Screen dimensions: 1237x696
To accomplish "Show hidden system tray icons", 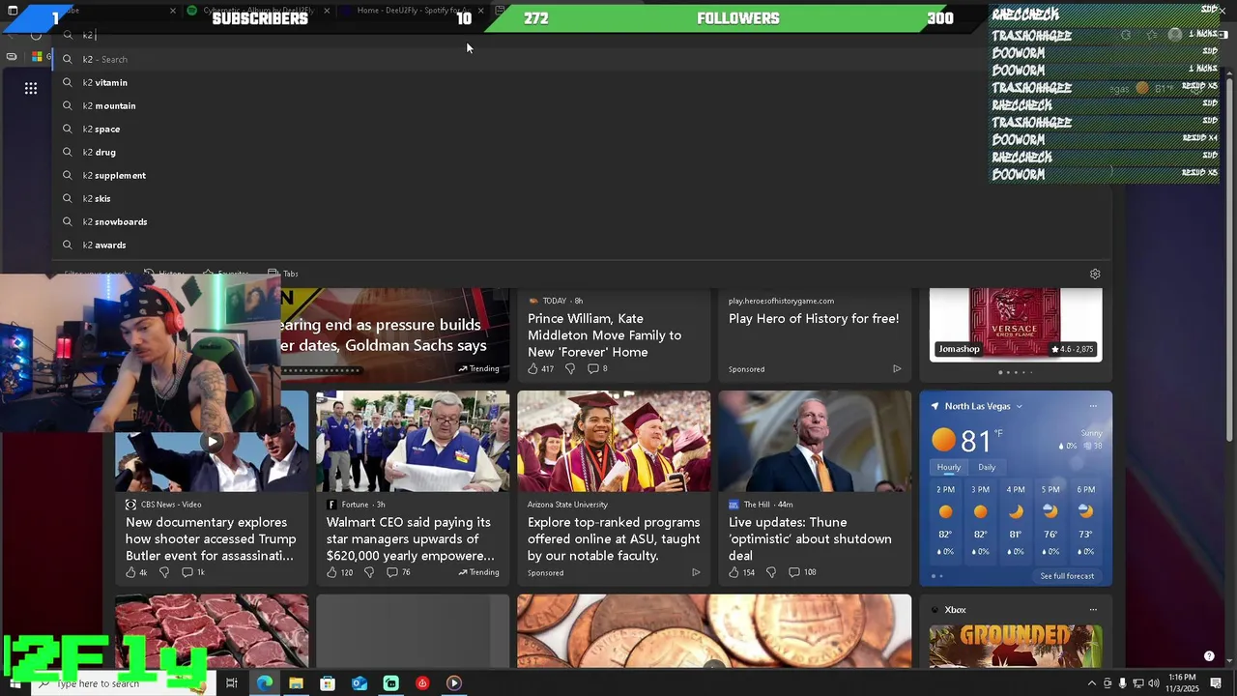I will (x=1092, y=683).
